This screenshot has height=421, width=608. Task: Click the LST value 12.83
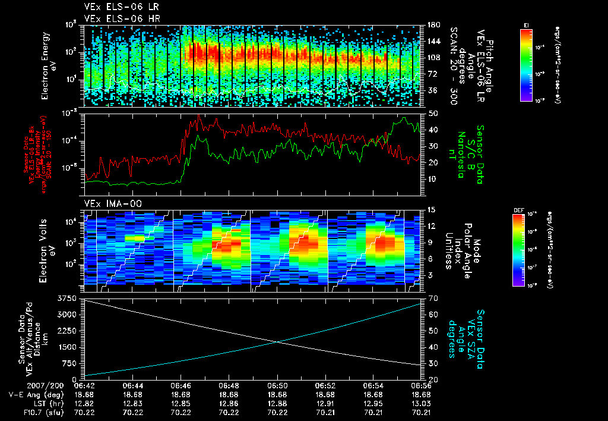click(132, 404)
